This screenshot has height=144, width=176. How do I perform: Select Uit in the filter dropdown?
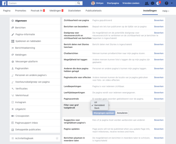[96, 102]
